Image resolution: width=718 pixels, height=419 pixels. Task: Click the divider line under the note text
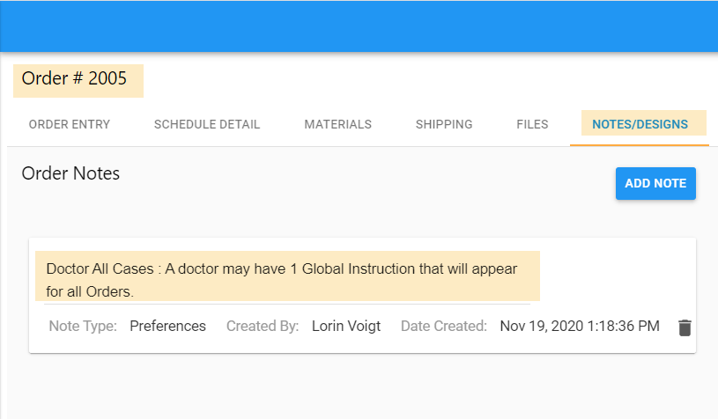(x=282, y=305)
